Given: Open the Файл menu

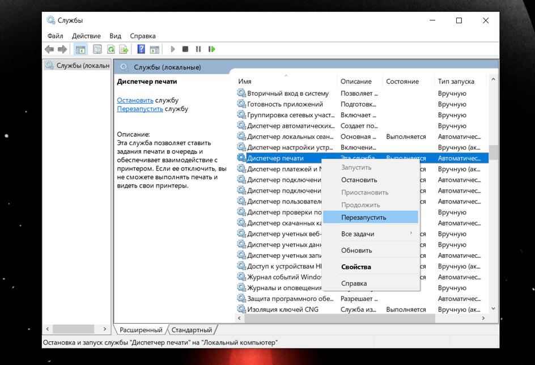Looking at the screenshot, I should [56, 36].
